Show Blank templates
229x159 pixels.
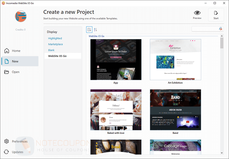pyautogui.click(x=51, y=50)
